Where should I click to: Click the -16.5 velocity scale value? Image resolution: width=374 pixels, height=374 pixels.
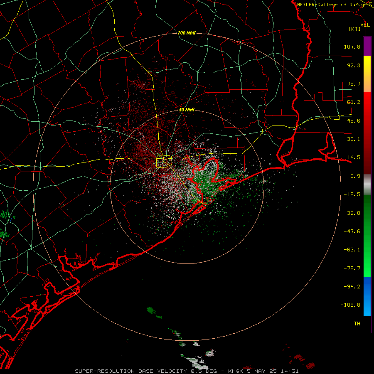[352, 194]
